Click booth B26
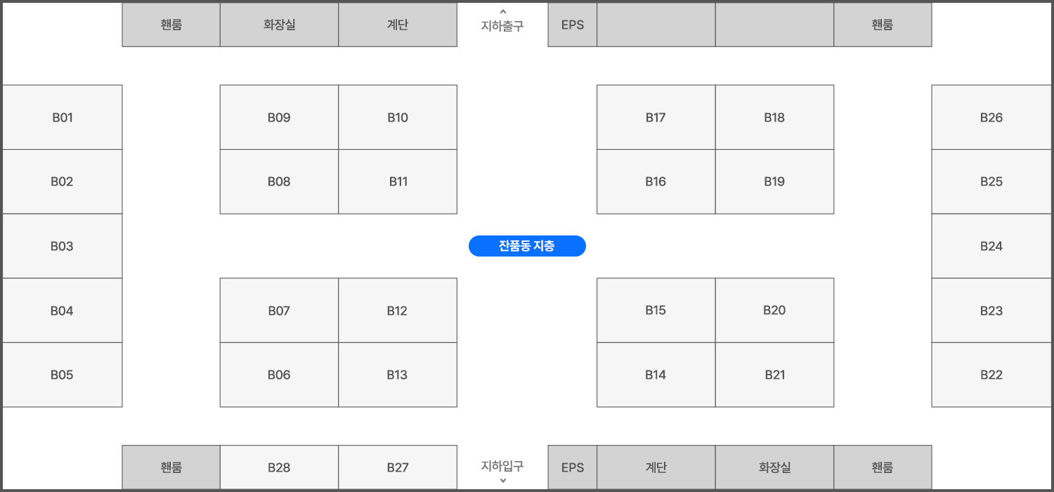 tap(991, 117)
